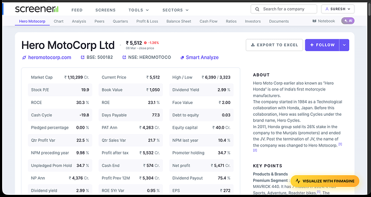Click the Debt to equity value 0.03
The width and height of the screenshot is (371, 197).
[x=226, y=115]
